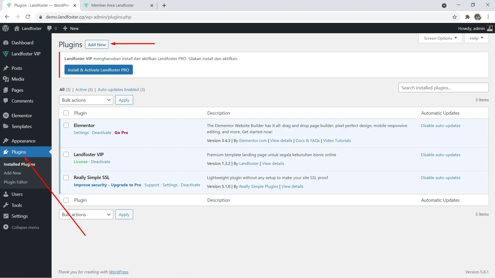
Task: Open the Plugin Editor submenu item
Action: pos(16,182)
